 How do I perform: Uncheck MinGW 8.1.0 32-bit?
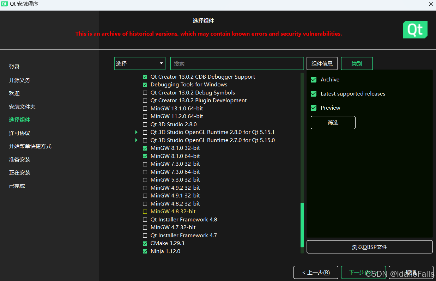(145, 148)
